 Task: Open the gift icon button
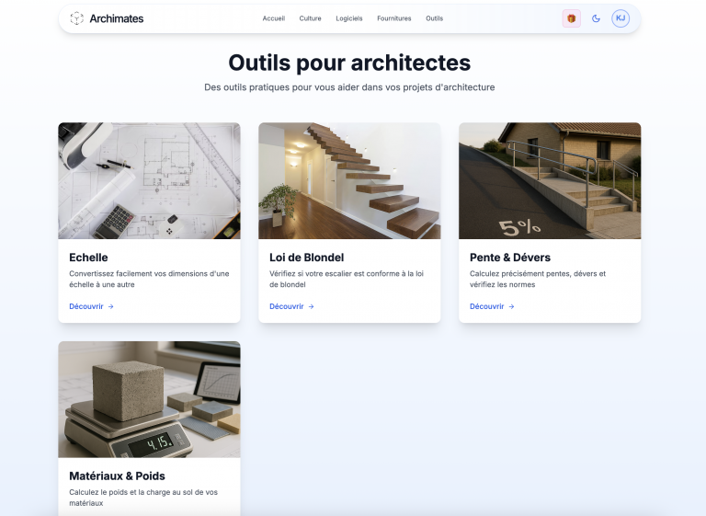572,18
